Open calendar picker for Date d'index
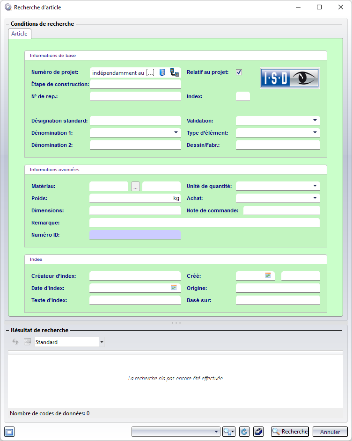The height and width of the screenshot is (441, 352). 174,288
